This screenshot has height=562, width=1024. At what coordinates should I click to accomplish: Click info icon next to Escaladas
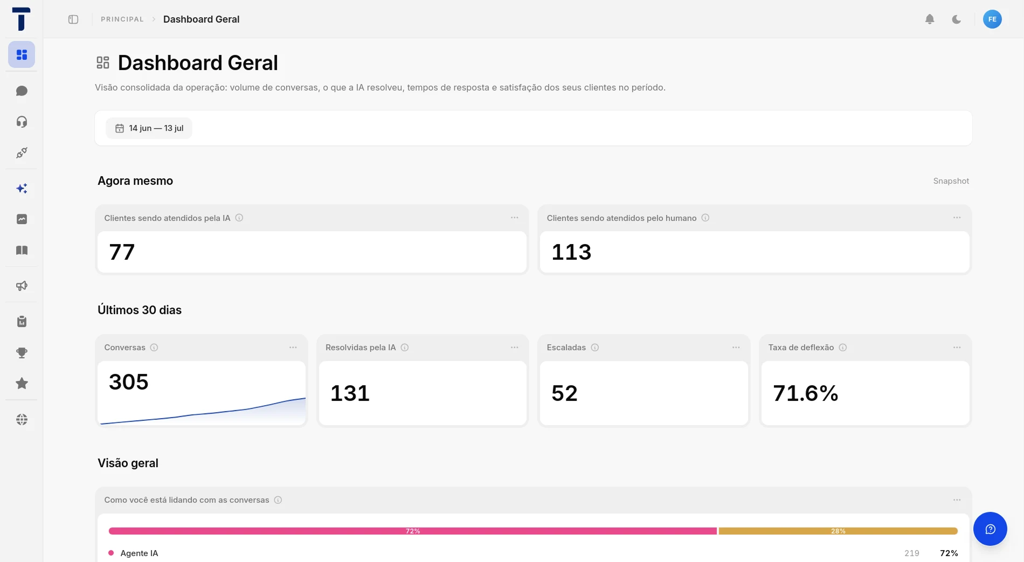[x=595, y=348]
